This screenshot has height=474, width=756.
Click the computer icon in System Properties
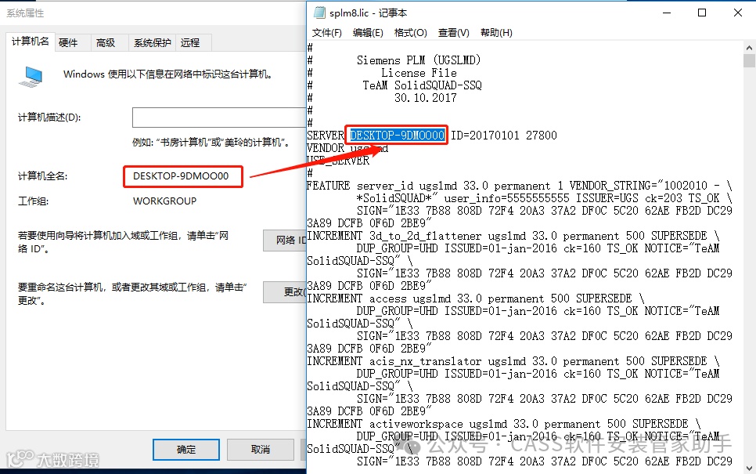tap(31, 77)
